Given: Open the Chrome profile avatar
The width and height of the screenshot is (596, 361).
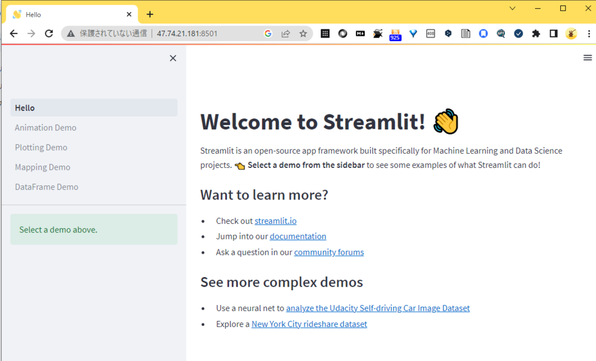Looking at the screenshot, I should click(x=571, y=34).
